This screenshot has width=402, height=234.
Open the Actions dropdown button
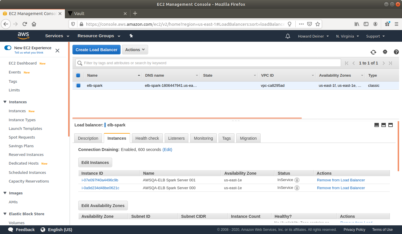pos(135,50)
